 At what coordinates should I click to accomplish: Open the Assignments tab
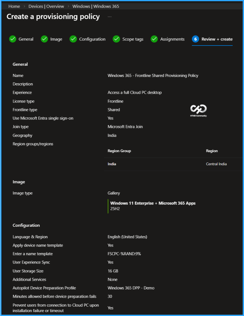[173, 39]
